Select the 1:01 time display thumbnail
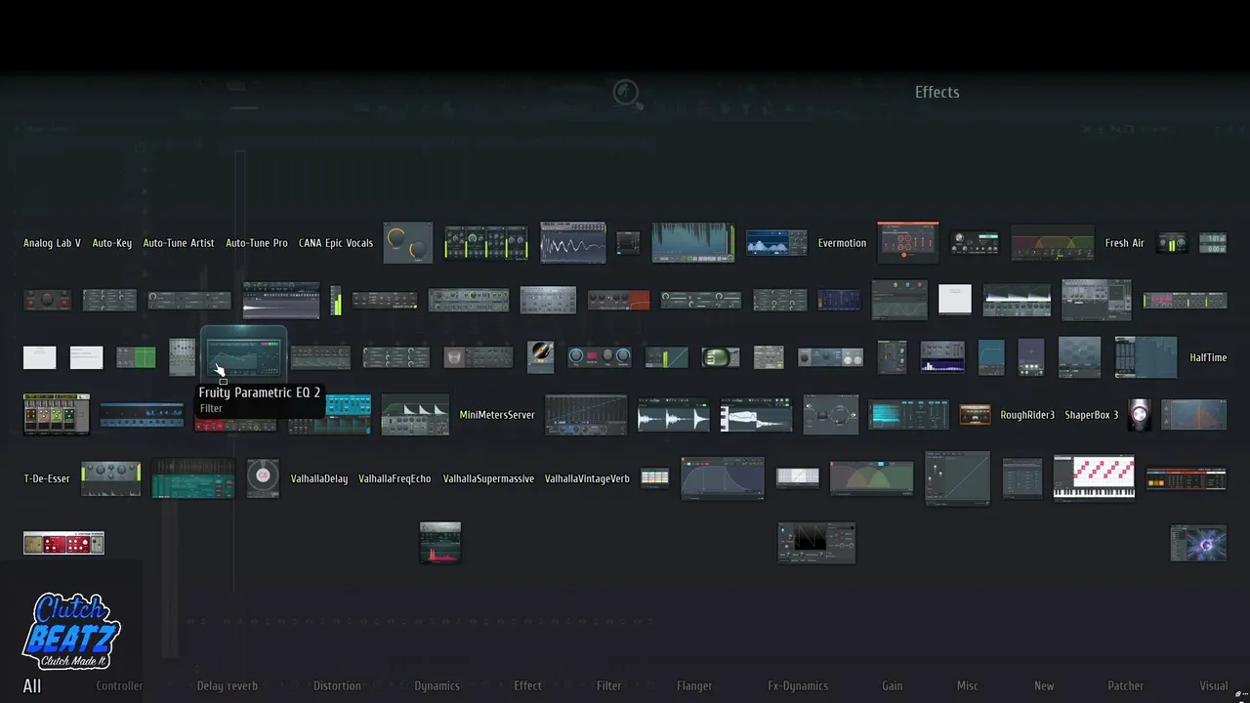The image size is (1250, 703). 1212,243
